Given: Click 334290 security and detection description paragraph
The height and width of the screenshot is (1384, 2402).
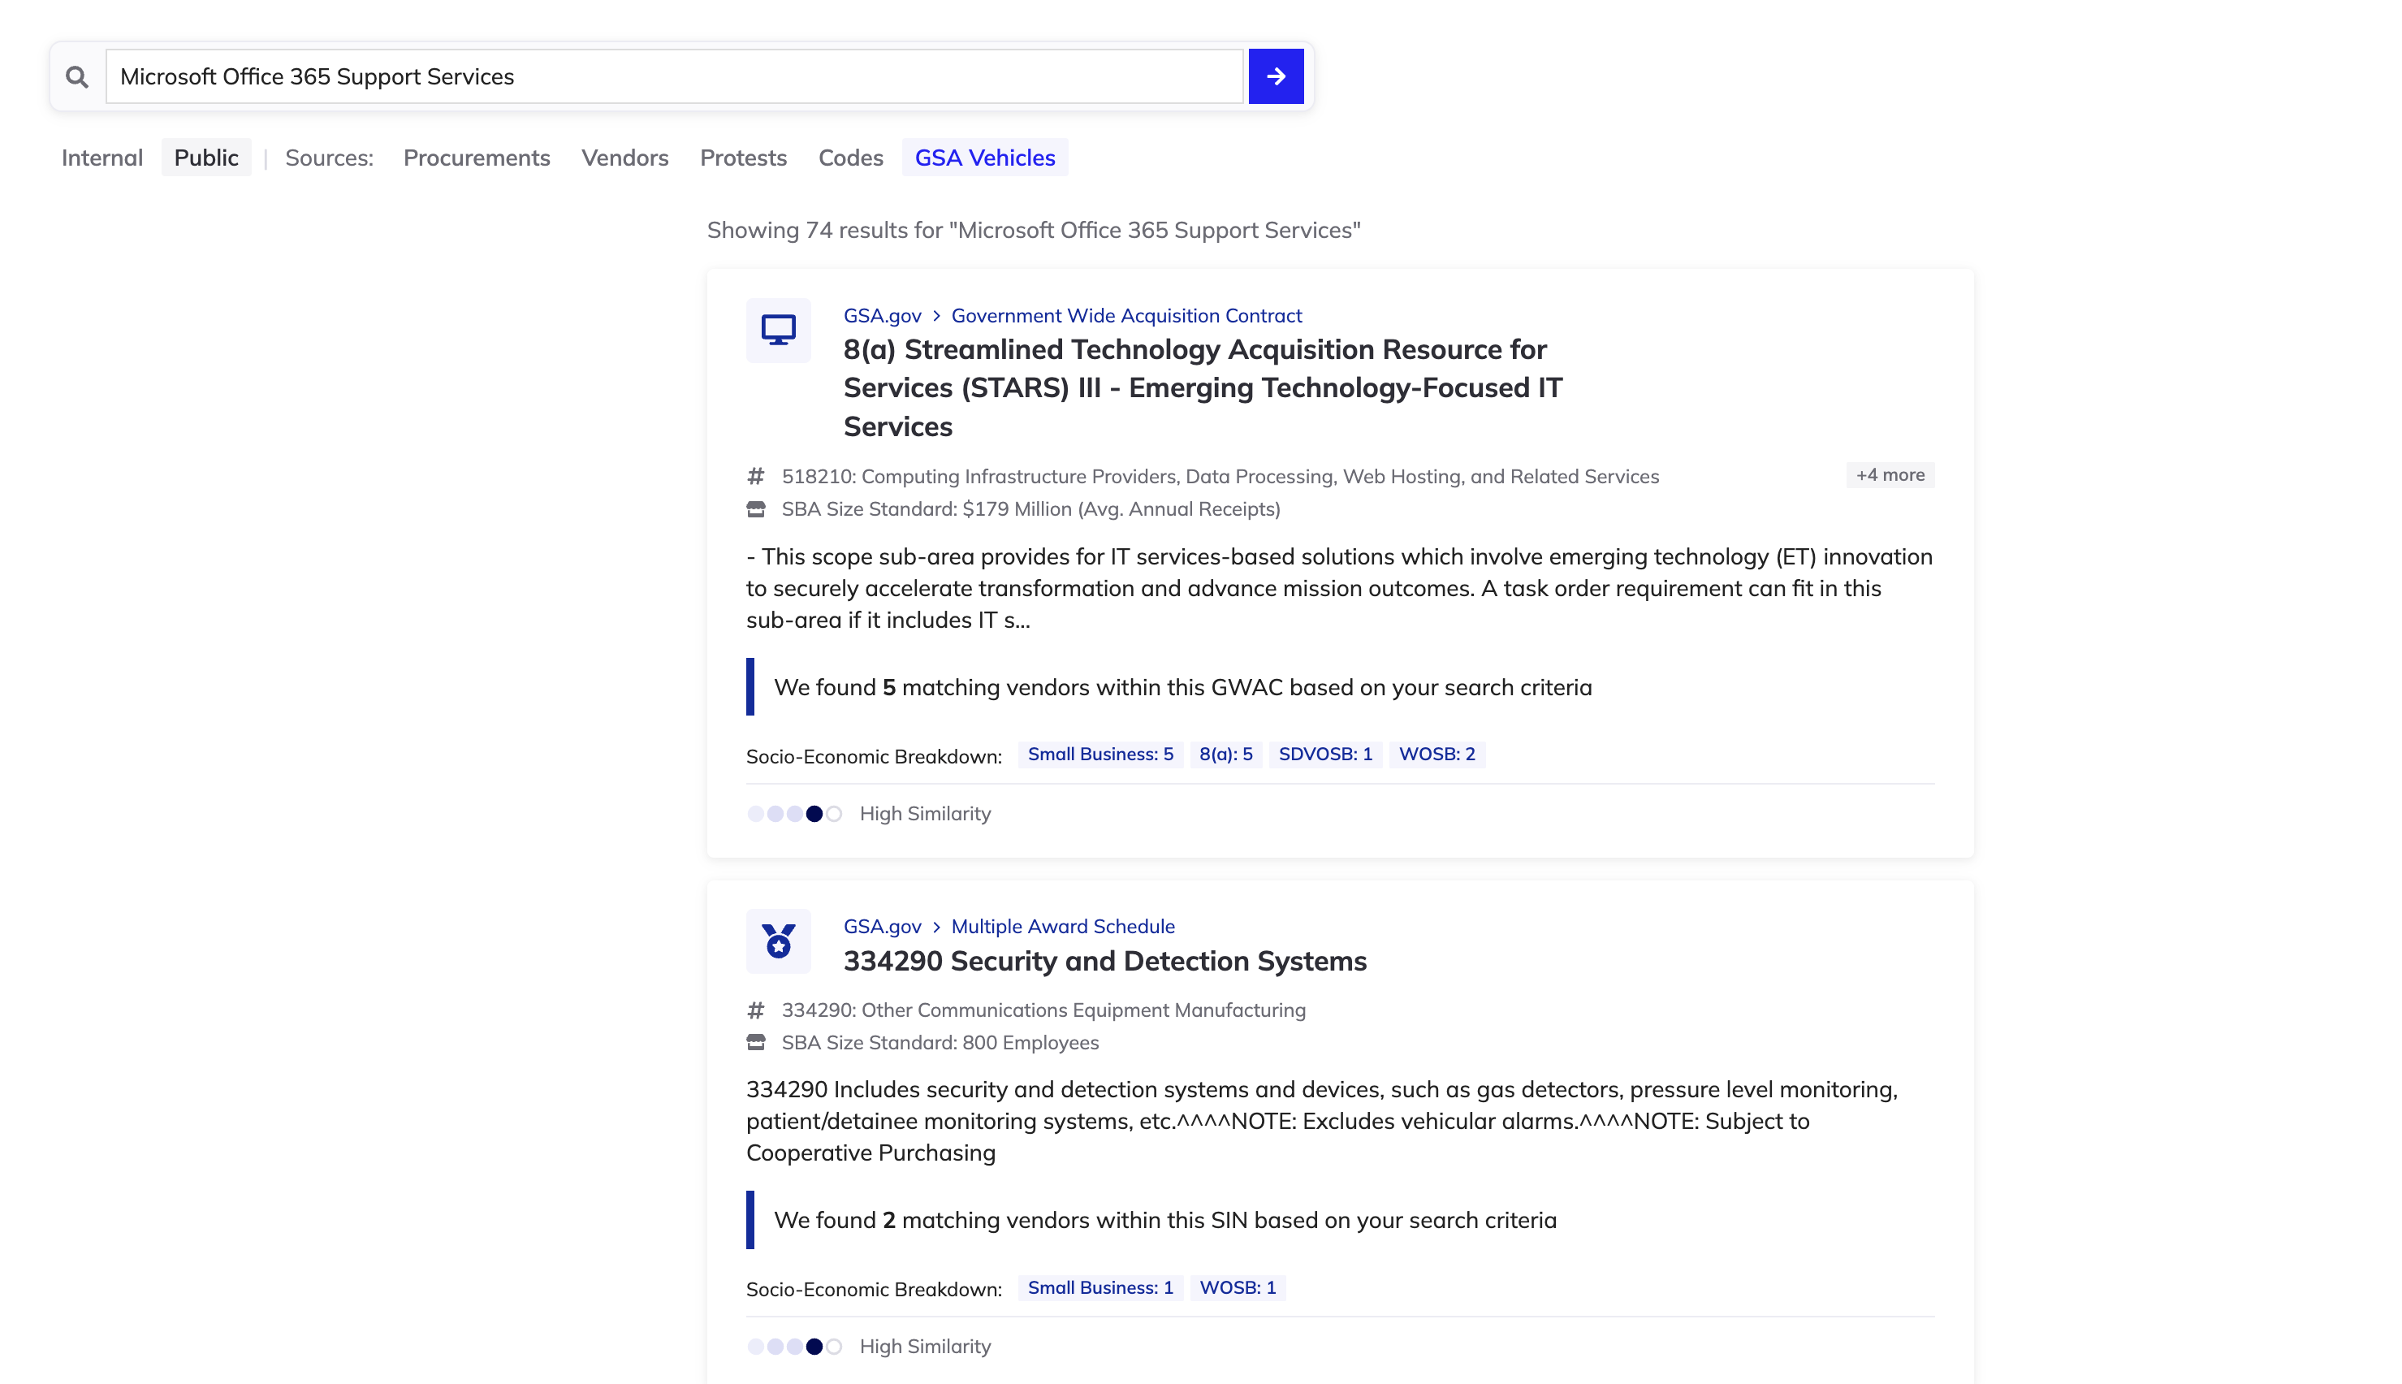Looking at the screenshot, I should pos(1323,1122).
